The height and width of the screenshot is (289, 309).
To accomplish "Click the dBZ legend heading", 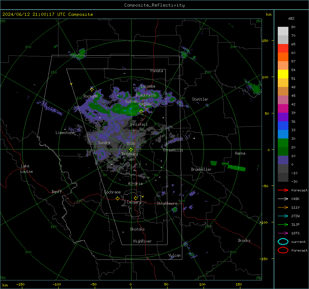I will 291,18.
